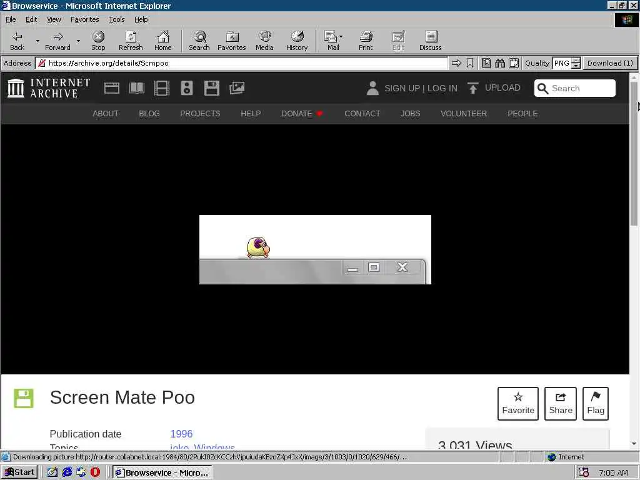
Task: Open the BLOG nav link
Action: 149,114
